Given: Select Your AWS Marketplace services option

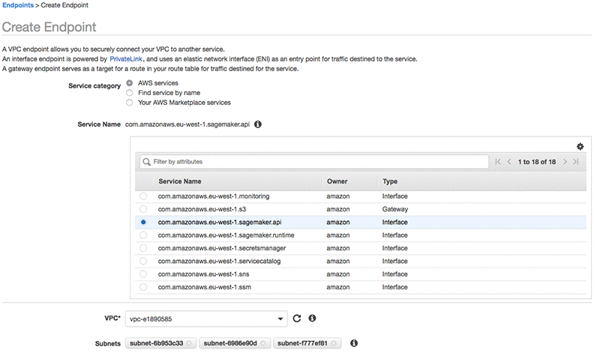Looking at the screenshot, I should (130, 102).
